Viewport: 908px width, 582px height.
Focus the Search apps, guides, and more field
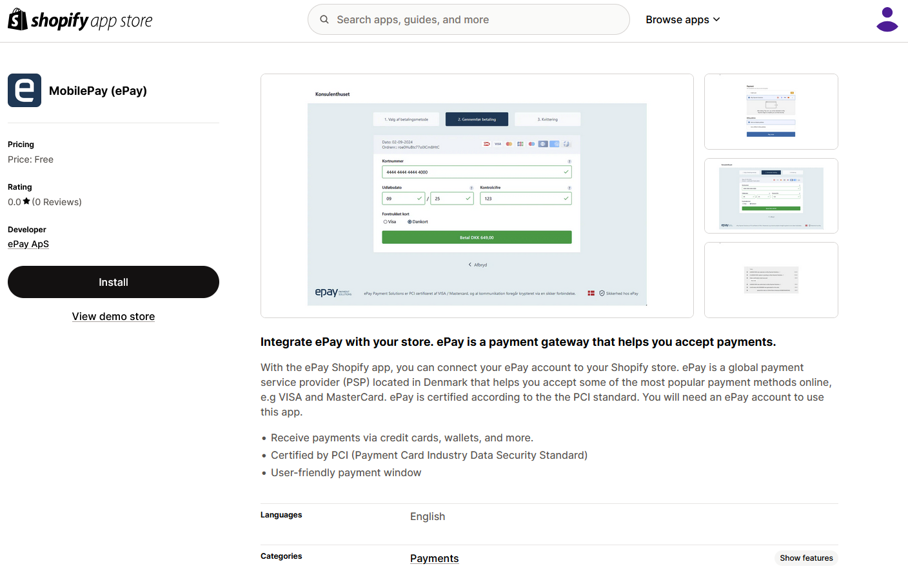click(x=469, y=19)
